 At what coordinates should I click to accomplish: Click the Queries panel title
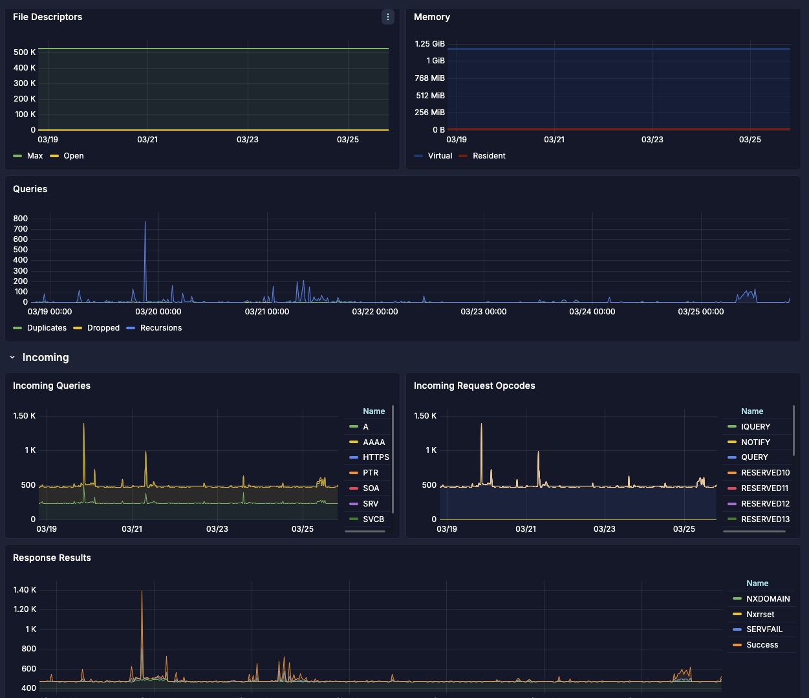[x=30, y=189]
